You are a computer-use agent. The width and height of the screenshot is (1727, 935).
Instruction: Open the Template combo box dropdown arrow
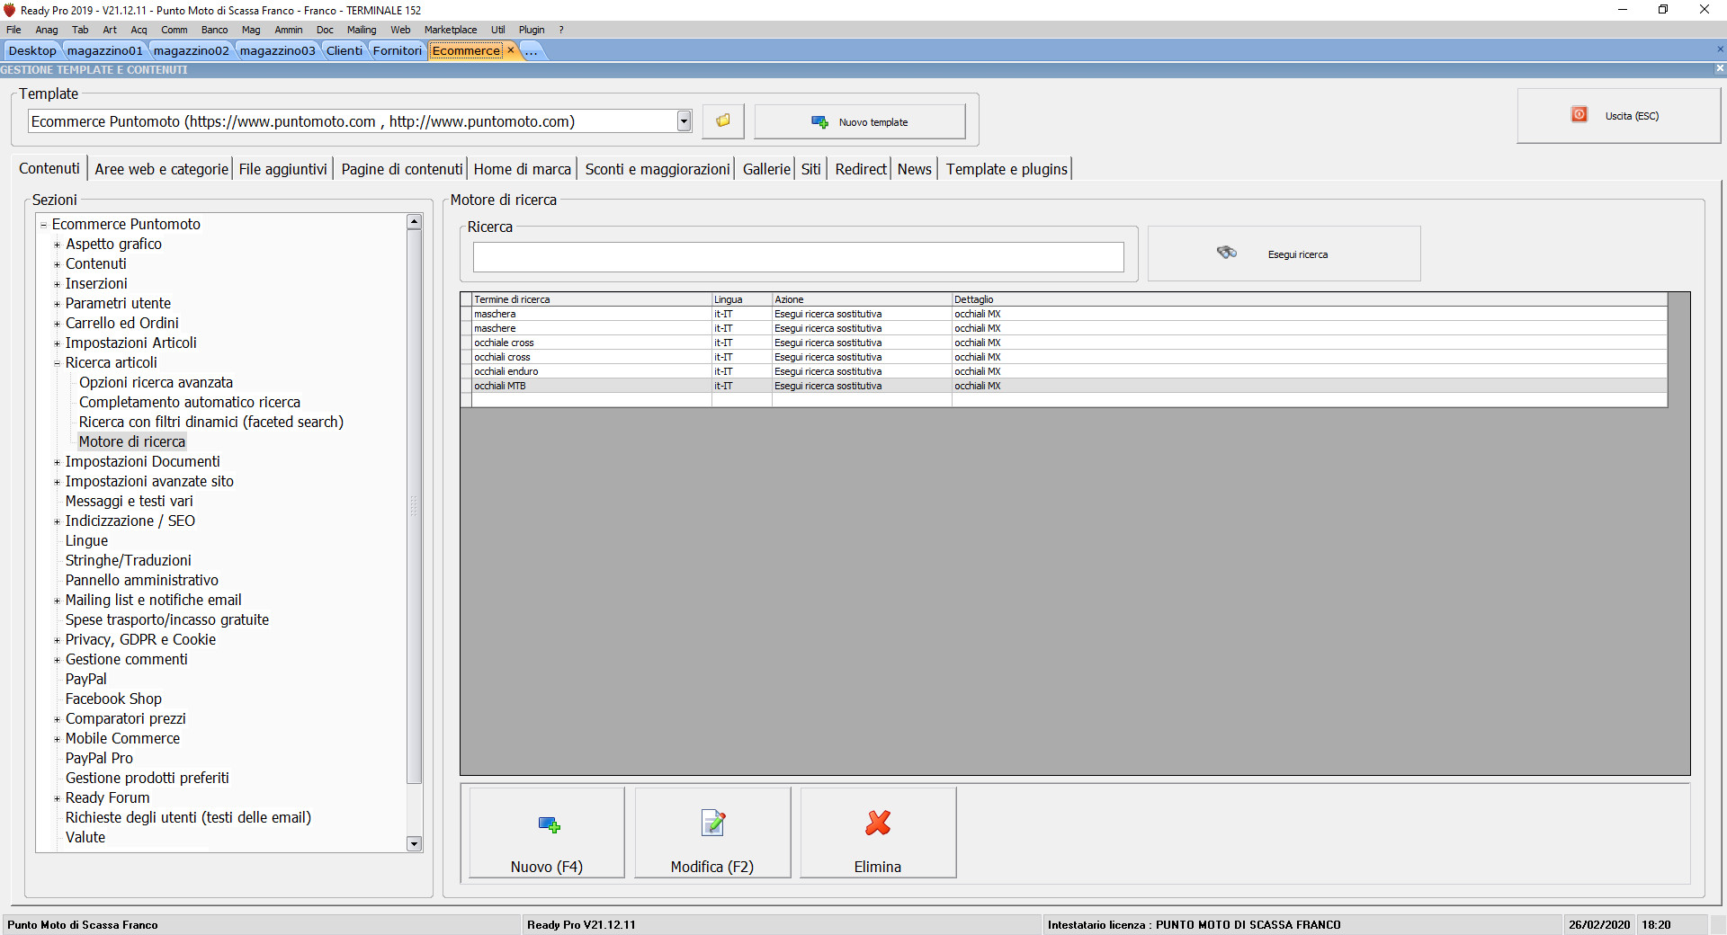tap(685, 121)
